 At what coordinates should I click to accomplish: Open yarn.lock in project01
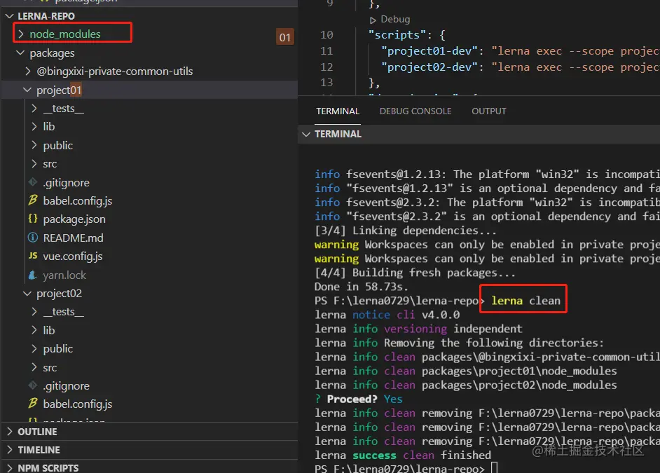(64, 275)
